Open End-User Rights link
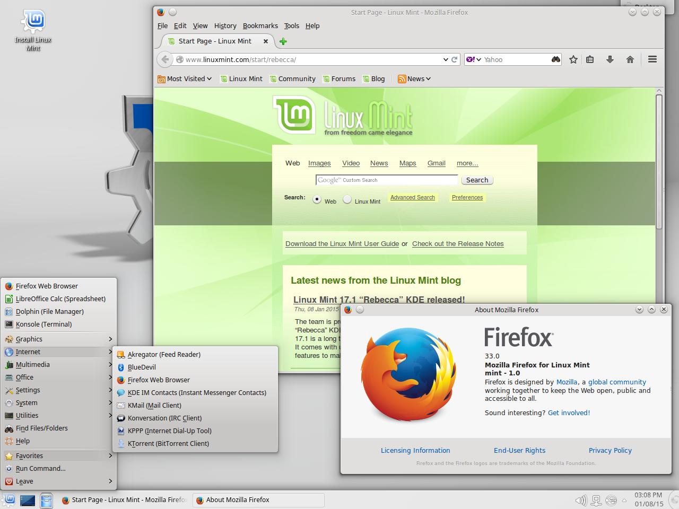 [519, 450]
